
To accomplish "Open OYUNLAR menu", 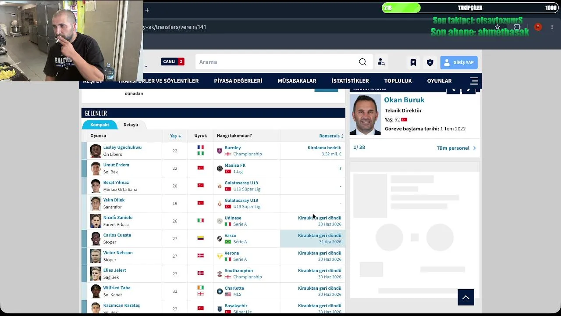I will pyautogui.click(x=439, y=81).
